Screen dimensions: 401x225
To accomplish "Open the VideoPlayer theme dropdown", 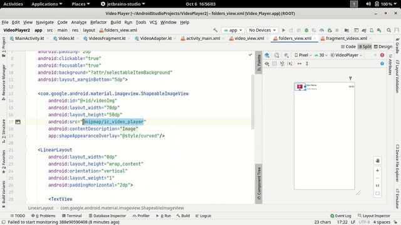I will [x=346, y=55].
